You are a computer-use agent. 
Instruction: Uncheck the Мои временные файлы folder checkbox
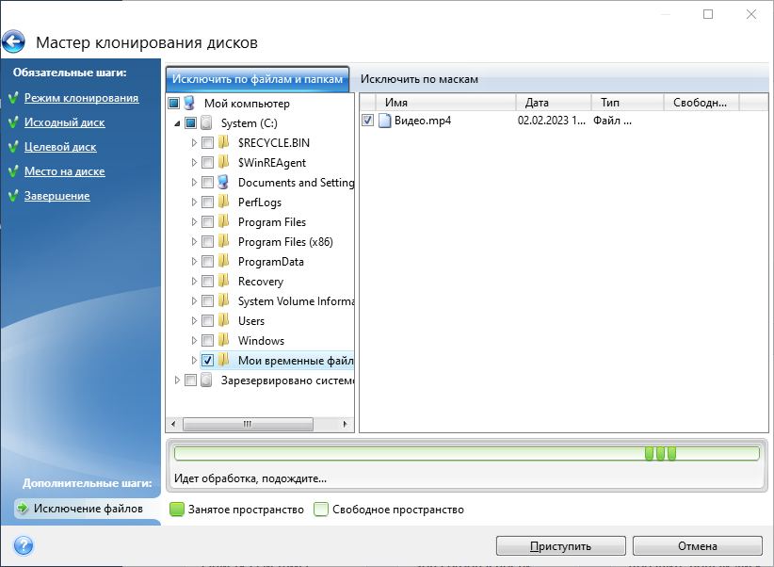point(207,361)
